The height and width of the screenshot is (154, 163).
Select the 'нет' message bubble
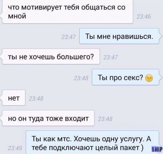pos(14,98)
